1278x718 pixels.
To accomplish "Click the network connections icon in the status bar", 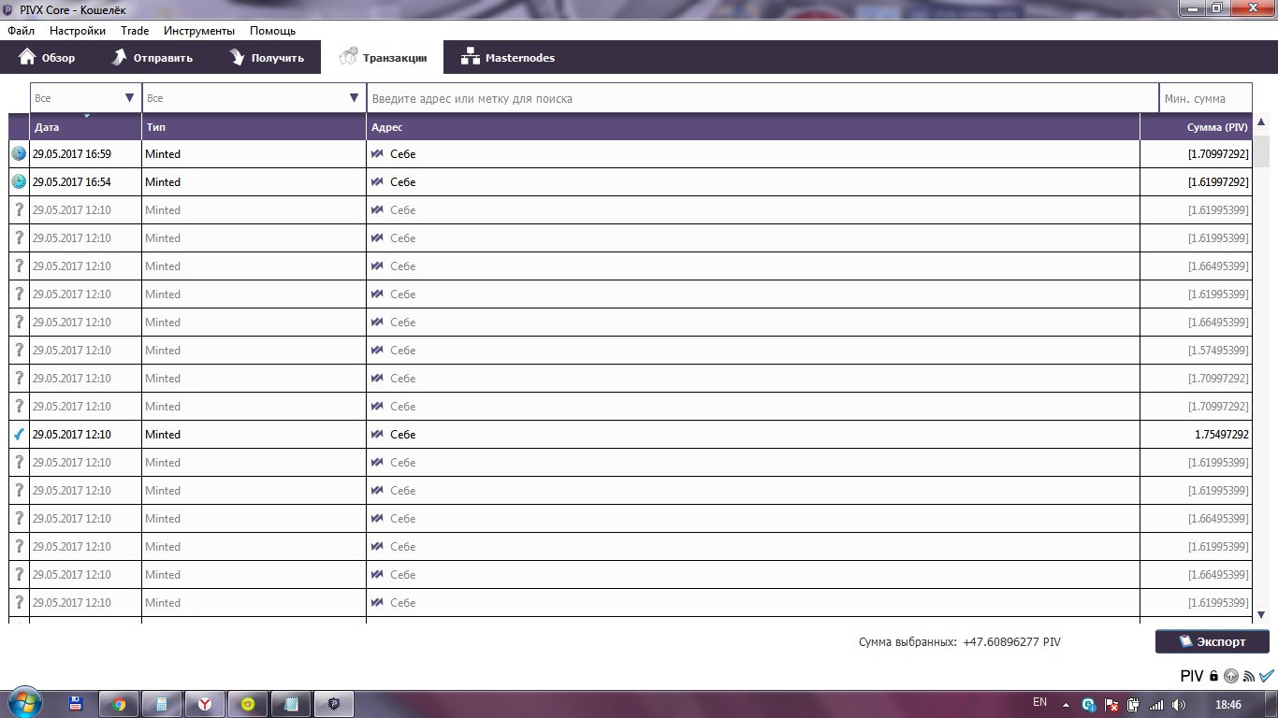I will pos(1249,676).
